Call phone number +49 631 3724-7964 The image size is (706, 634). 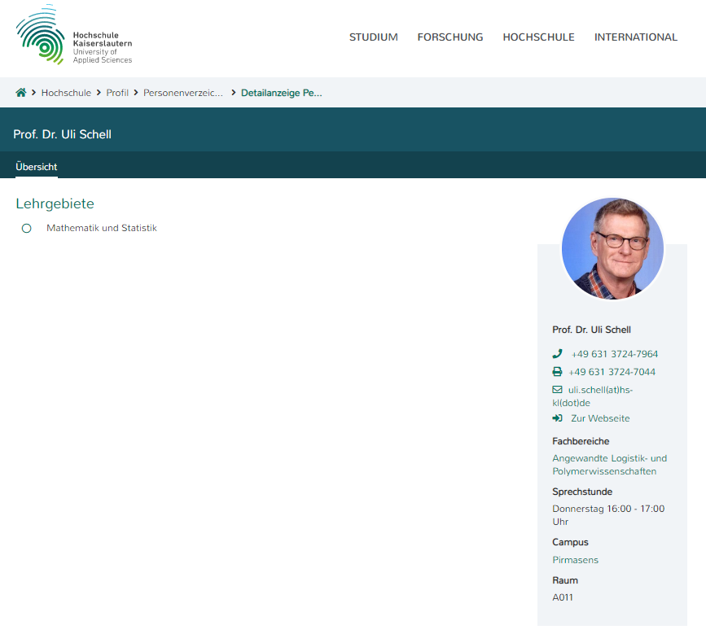(x=614, y=354)
